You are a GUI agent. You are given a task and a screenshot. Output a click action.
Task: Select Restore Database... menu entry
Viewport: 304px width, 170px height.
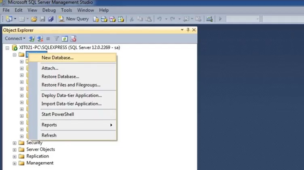coord(72,77)
